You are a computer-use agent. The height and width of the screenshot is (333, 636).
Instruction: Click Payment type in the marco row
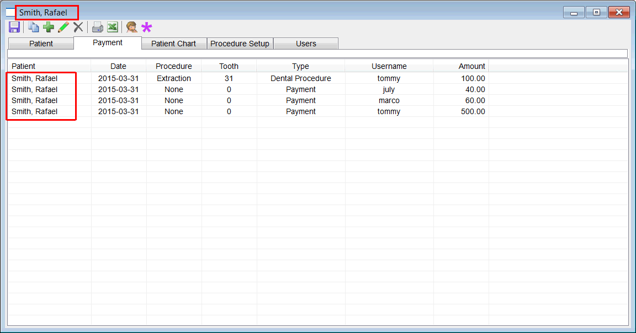[300, 100]
